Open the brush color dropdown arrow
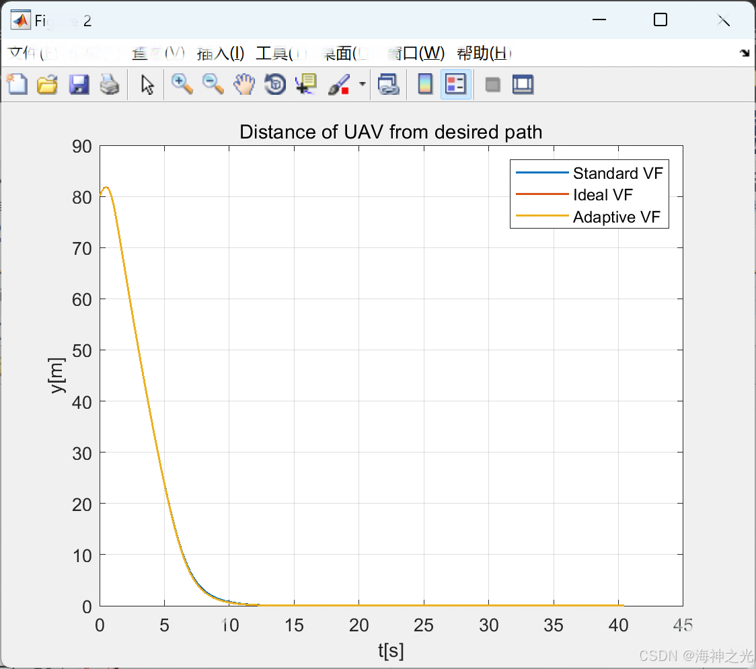This screenshot has width=756, height=669. (x=362, y=84)
